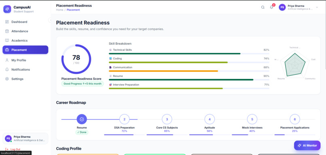Viewport: 326px width, 155px height.
Task: Click the Settings gear icon
Action: [7, 79]
